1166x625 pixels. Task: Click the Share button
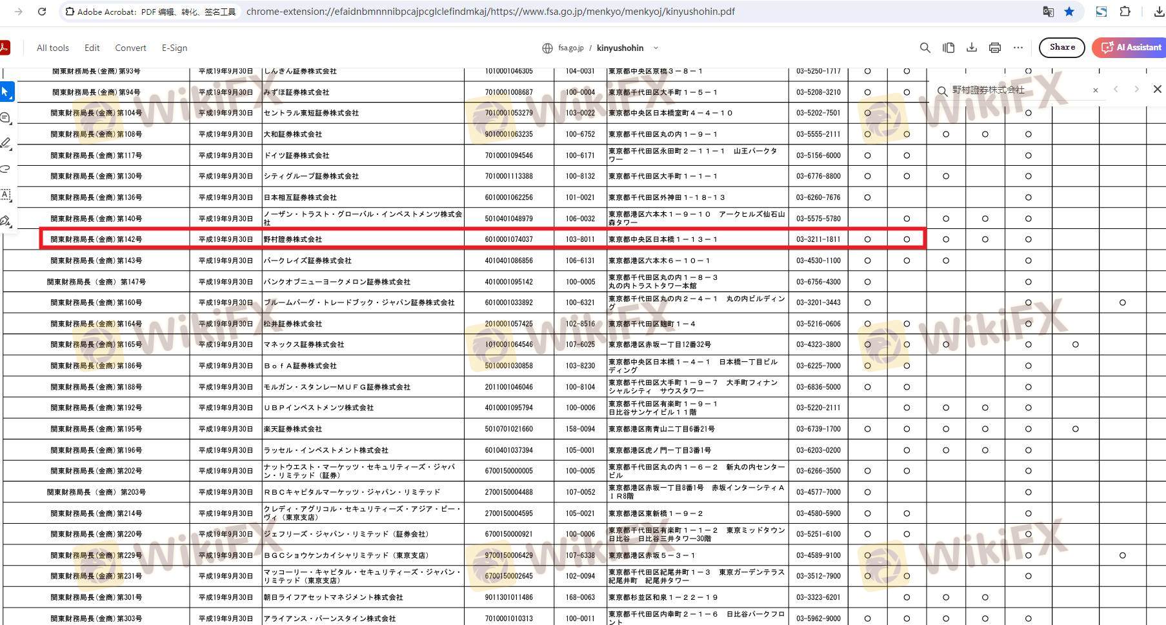click(x=1061, y=47)
